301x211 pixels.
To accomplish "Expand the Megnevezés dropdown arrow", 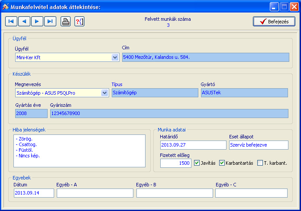I will tap(105, 93).
